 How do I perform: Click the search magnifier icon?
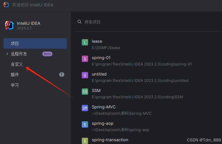click(79, 22)
